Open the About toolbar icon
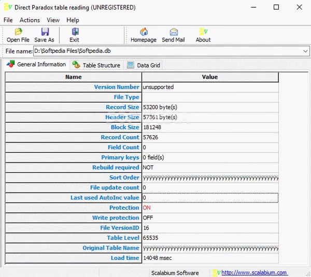The image size is (311, 277). (x=203, y=32)
